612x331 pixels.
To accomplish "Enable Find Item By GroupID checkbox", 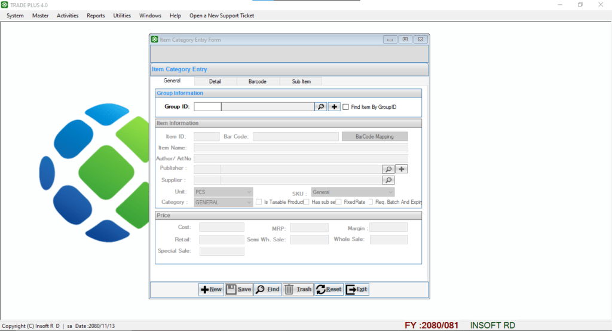I will tap(346, 107).
